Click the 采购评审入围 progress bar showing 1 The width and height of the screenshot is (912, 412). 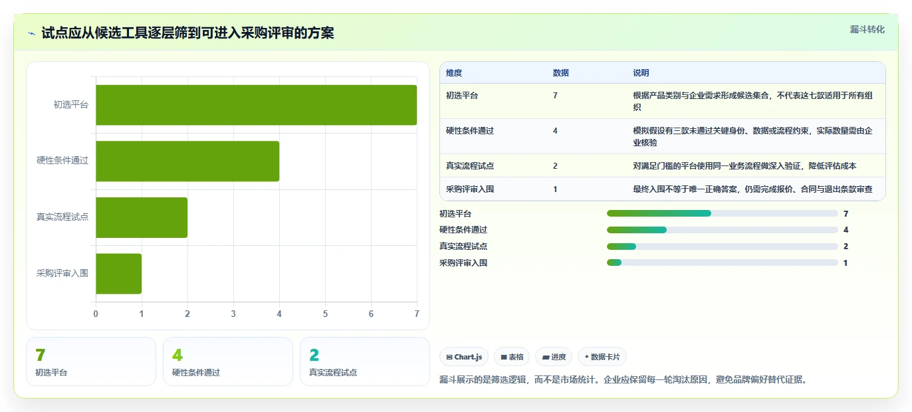tap(722, 262)
